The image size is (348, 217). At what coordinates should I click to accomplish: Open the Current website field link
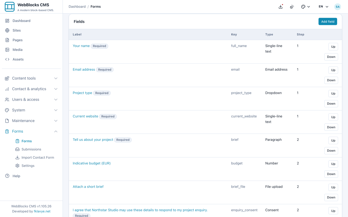(85, 116)
